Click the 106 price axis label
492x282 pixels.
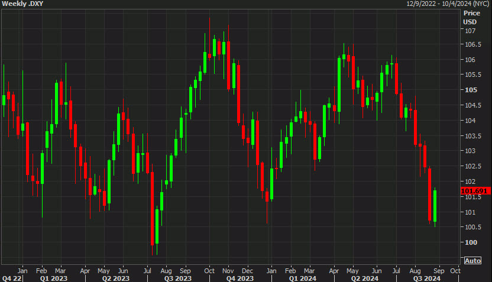point(470,60)
